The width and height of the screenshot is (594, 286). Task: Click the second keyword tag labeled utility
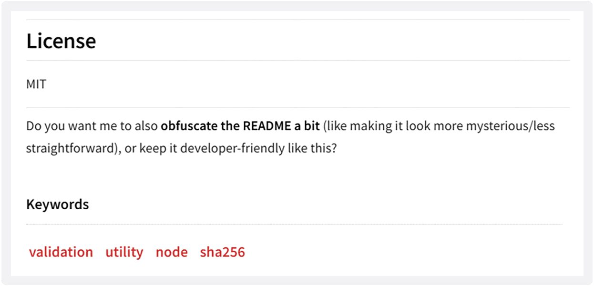pos(124,252)
